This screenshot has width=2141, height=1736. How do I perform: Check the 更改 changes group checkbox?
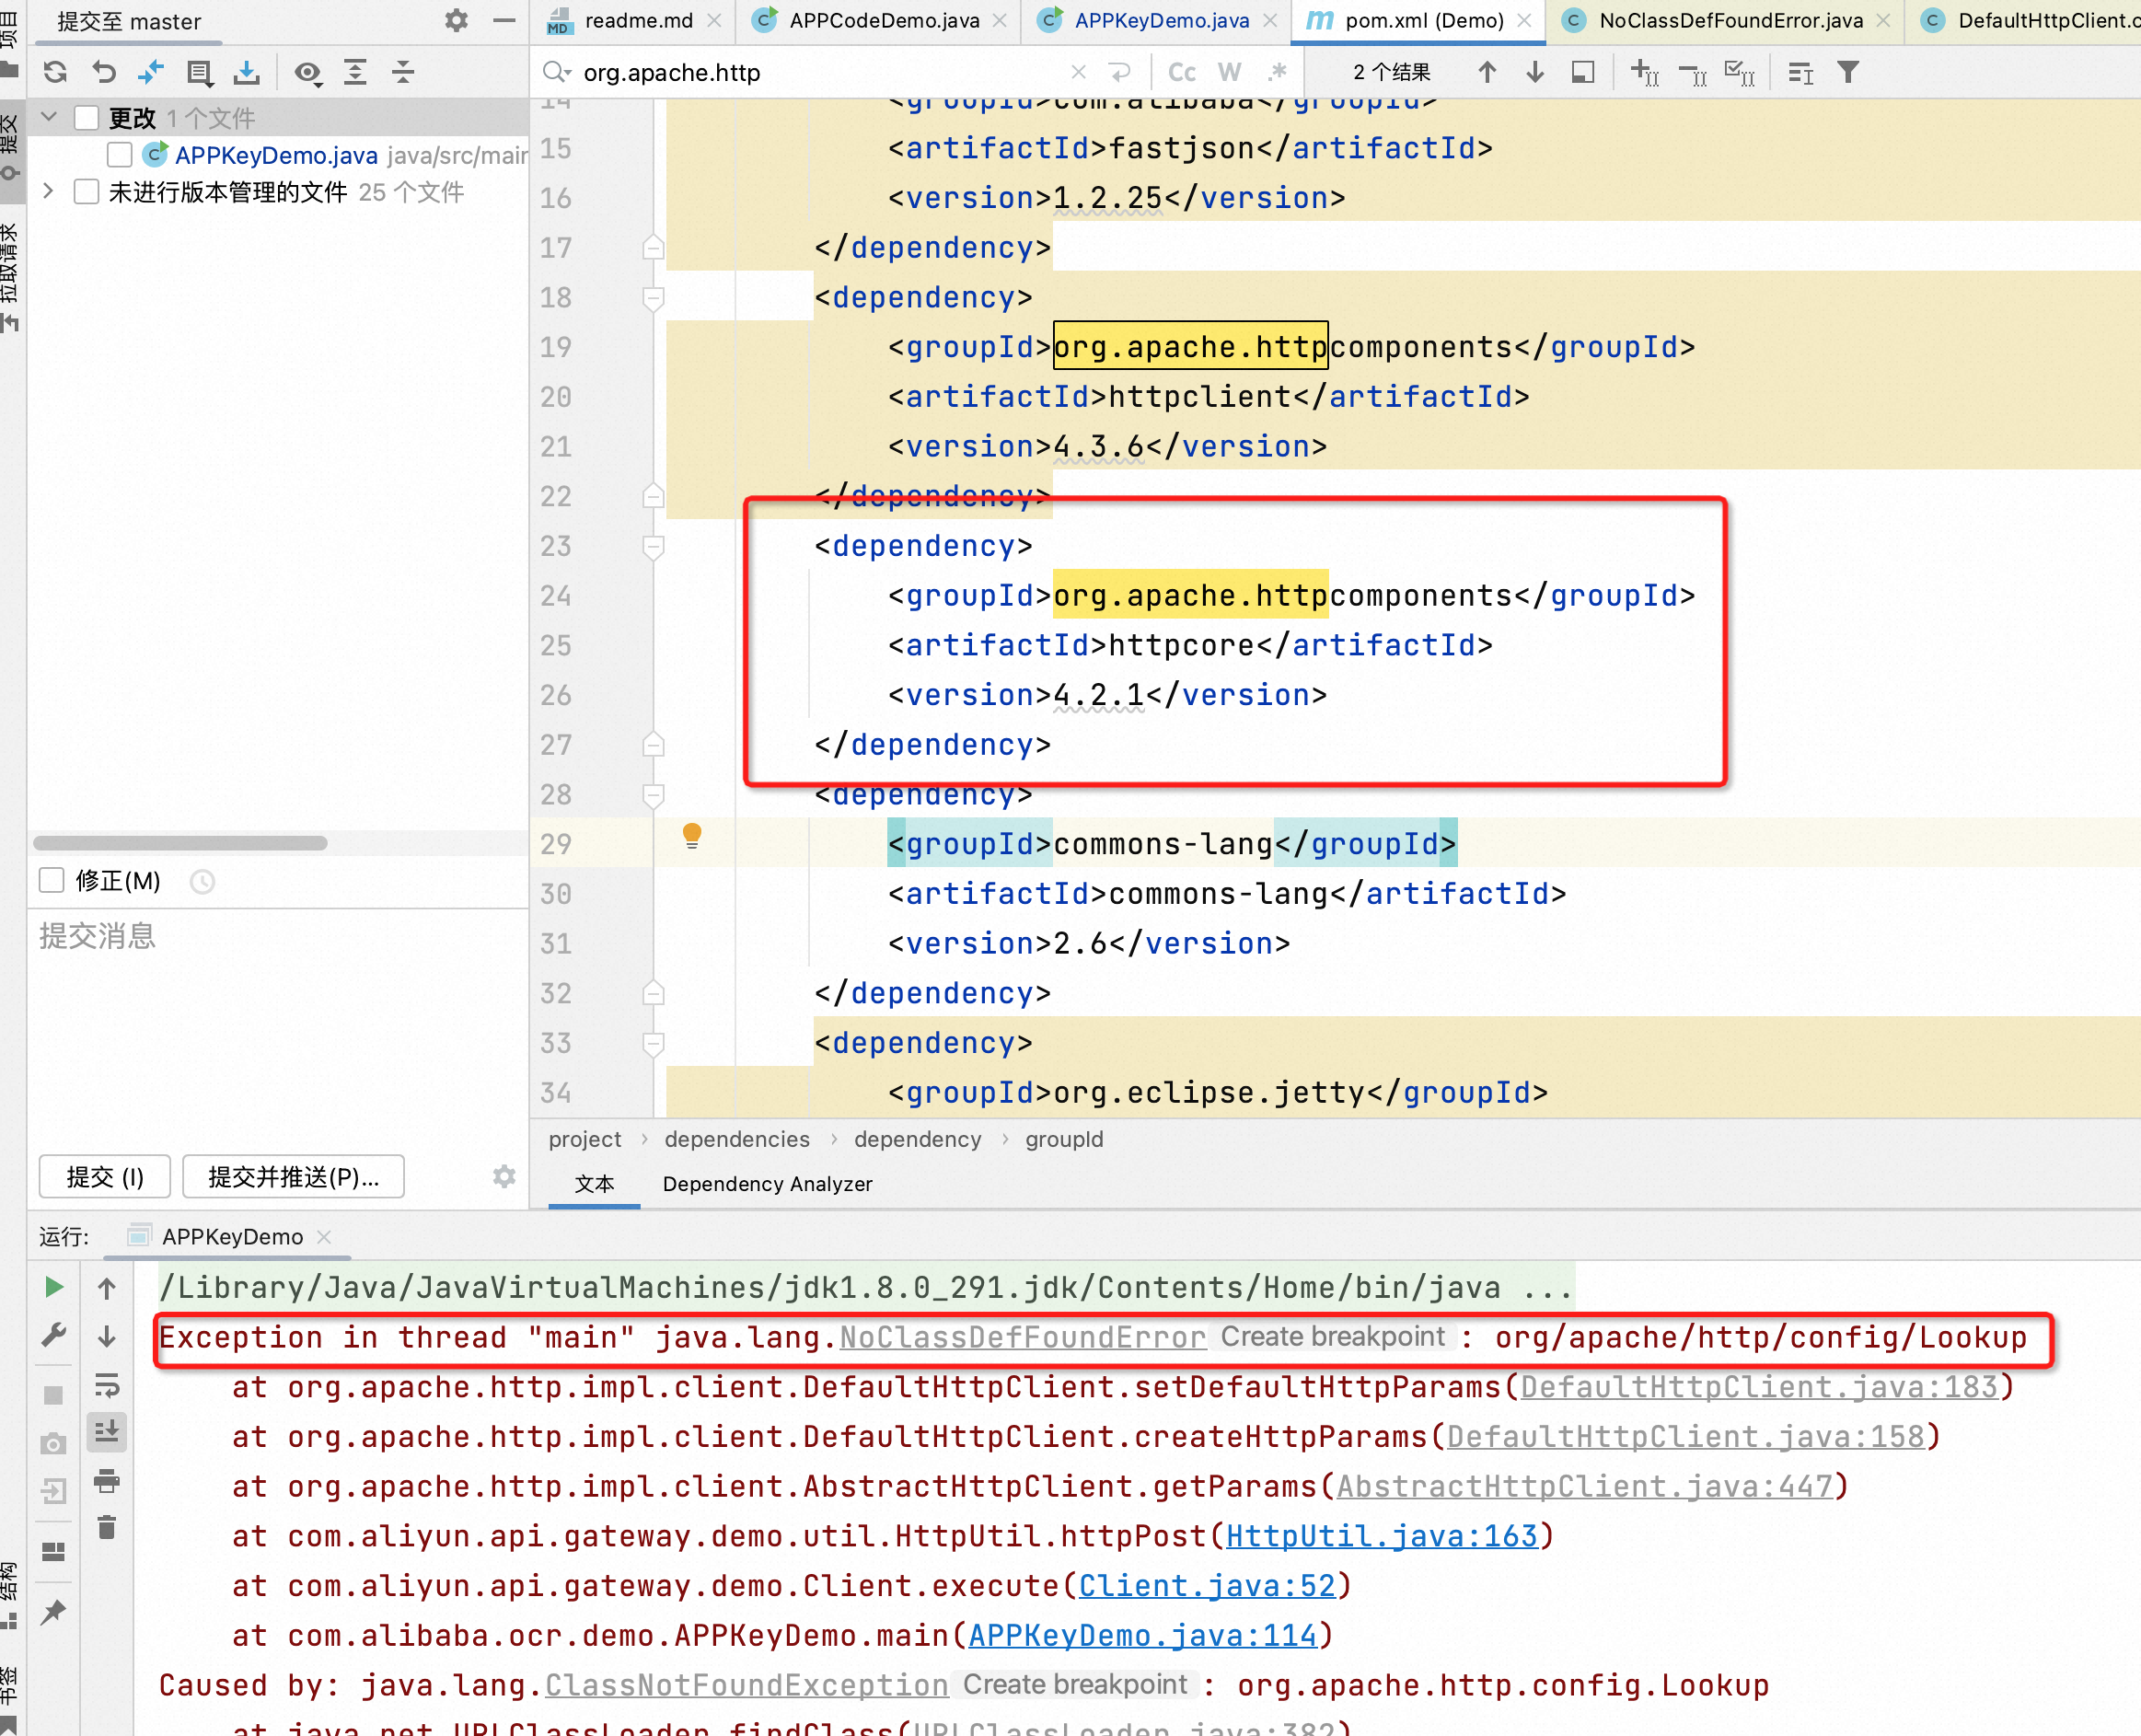pos(87,118)
